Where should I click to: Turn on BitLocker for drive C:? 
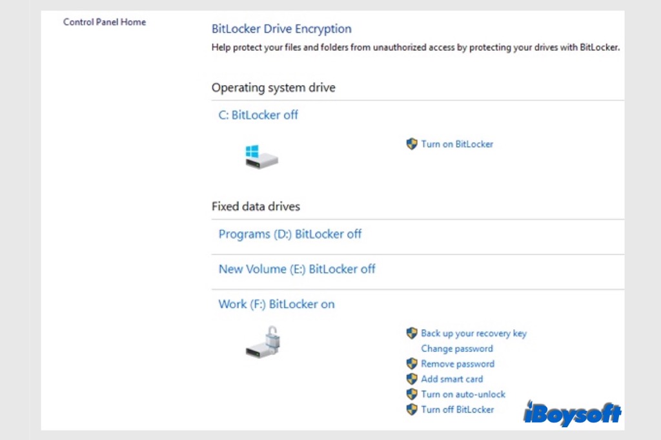(457, 144)
